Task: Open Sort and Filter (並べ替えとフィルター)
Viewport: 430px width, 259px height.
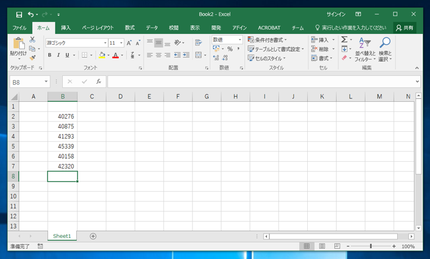Action: coord(365,49)
